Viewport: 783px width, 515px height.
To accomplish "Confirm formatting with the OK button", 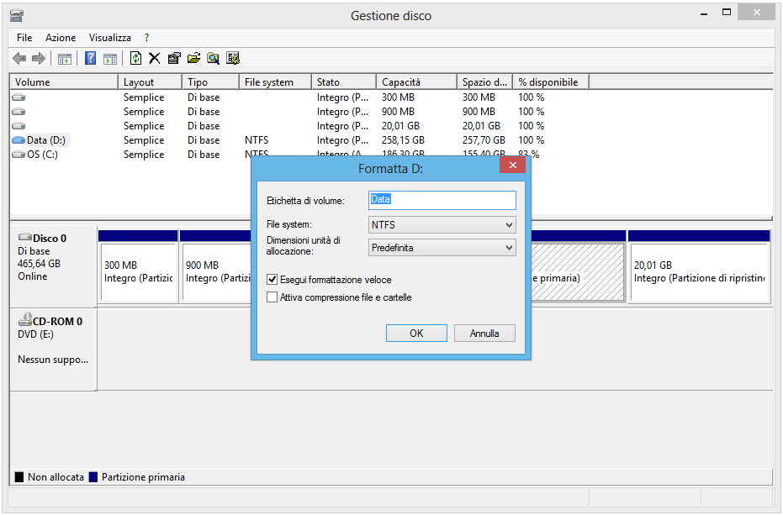I will (416, 333).
